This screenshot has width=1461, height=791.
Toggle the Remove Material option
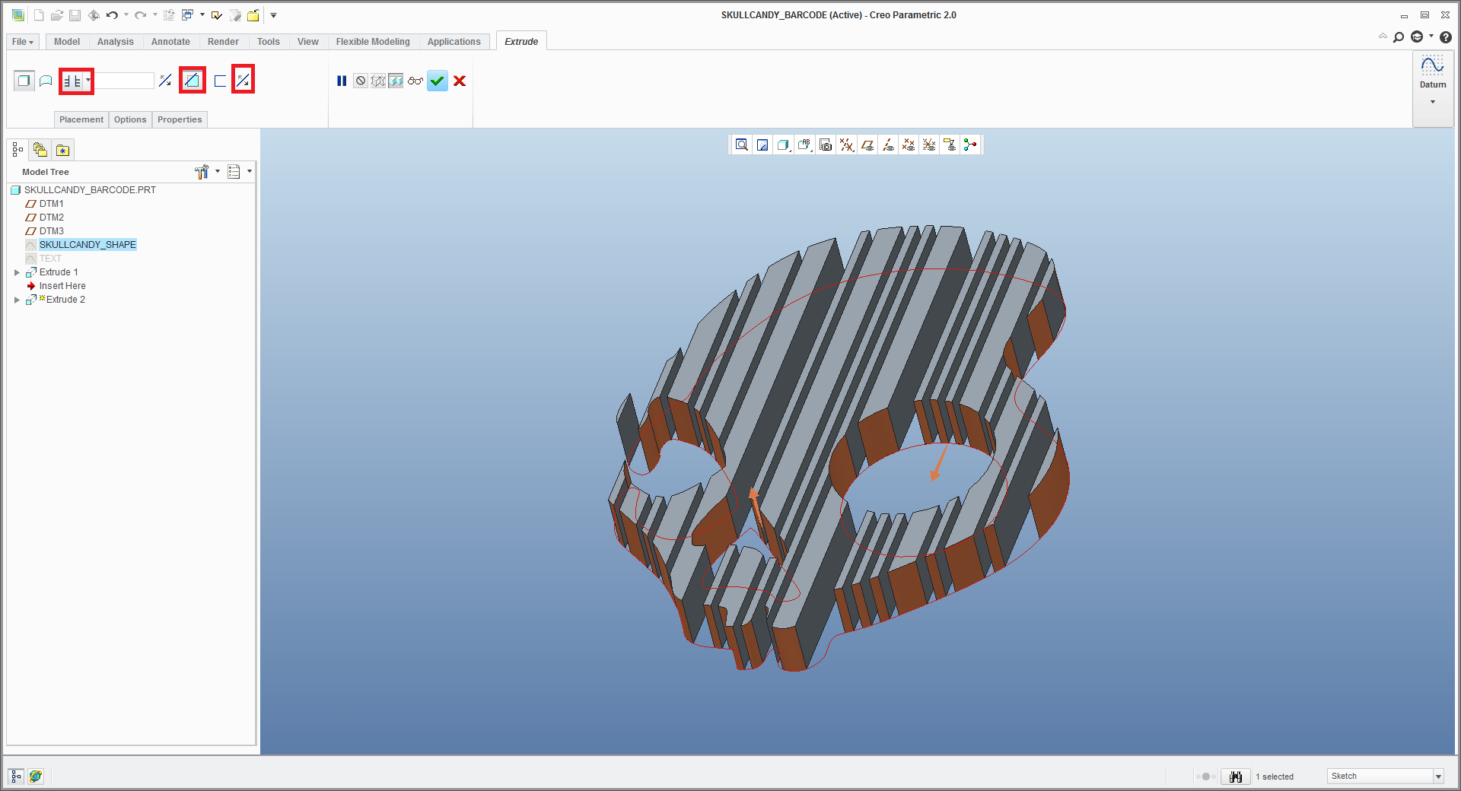[x=192, y=81]
